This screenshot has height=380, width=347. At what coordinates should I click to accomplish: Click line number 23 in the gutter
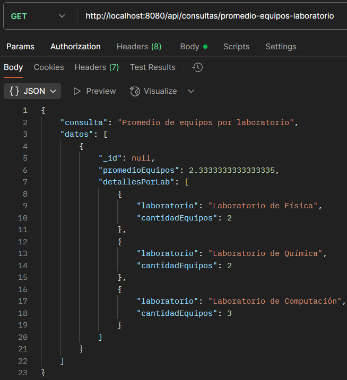click(23, 373)
